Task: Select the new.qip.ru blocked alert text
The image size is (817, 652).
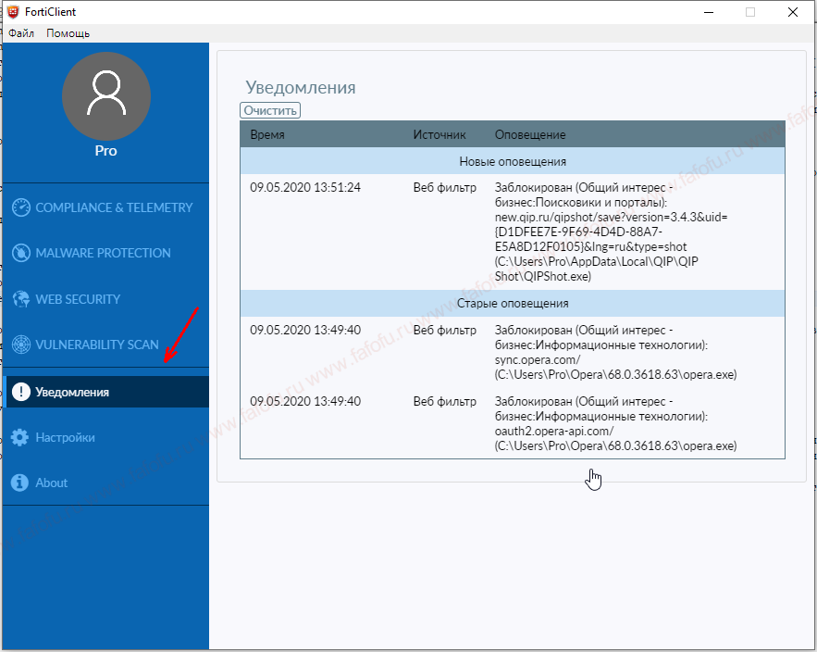Action: point(612,232)
